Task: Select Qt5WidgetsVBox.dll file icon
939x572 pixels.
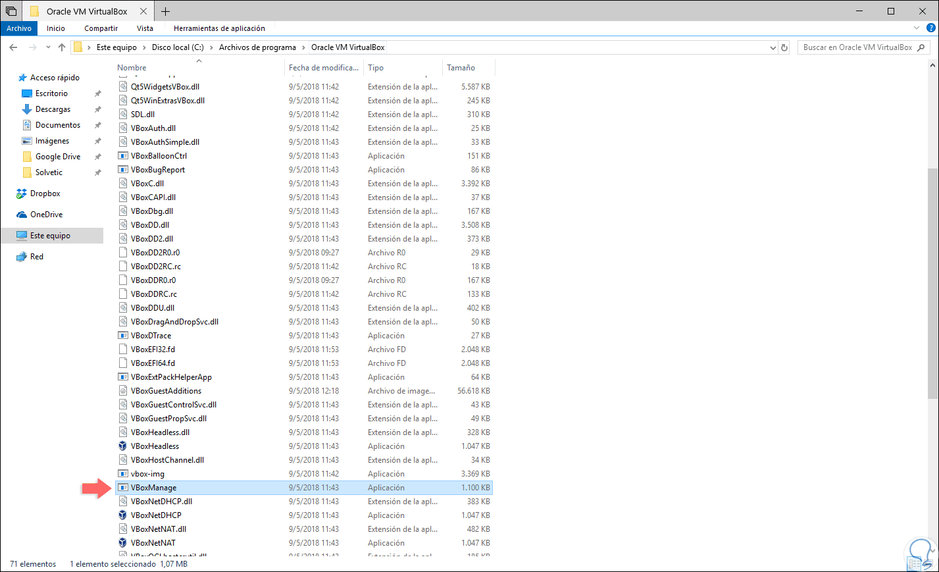Action: 122,87
